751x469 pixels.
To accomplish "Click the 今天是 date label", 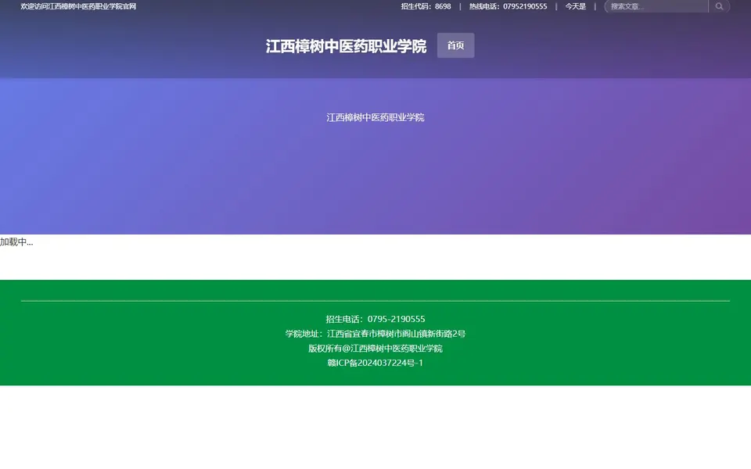I will click(x=575, y=6).
